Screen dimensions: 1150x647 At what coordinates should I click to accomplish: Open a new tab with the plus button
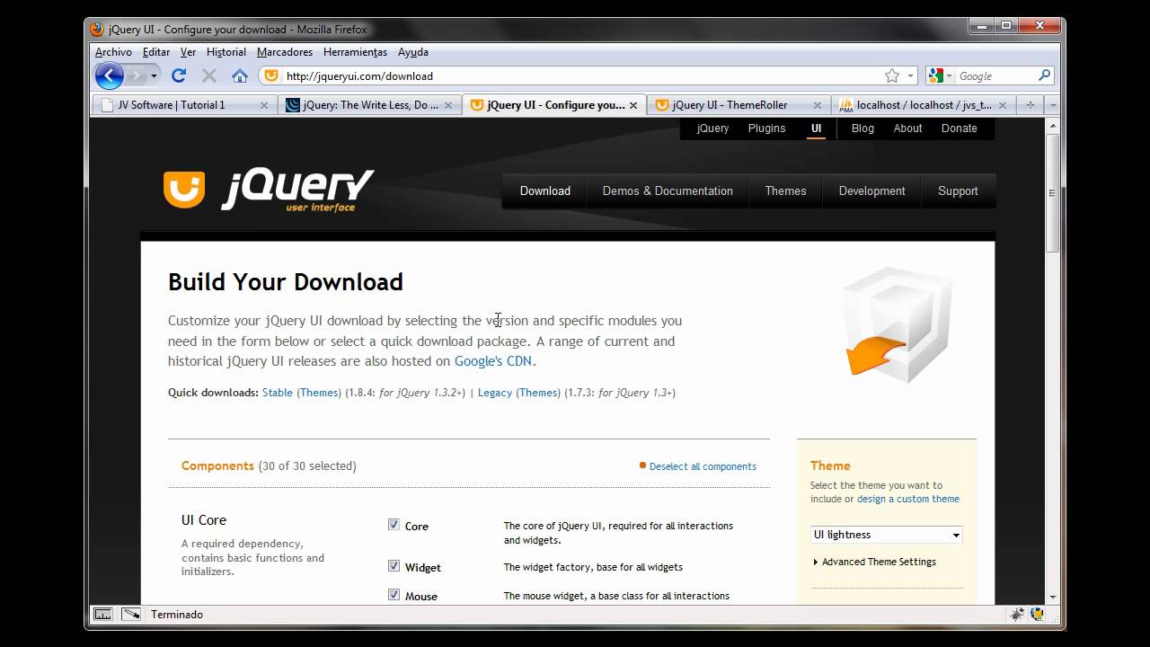pyautogui.click(x=1031, y=105)
